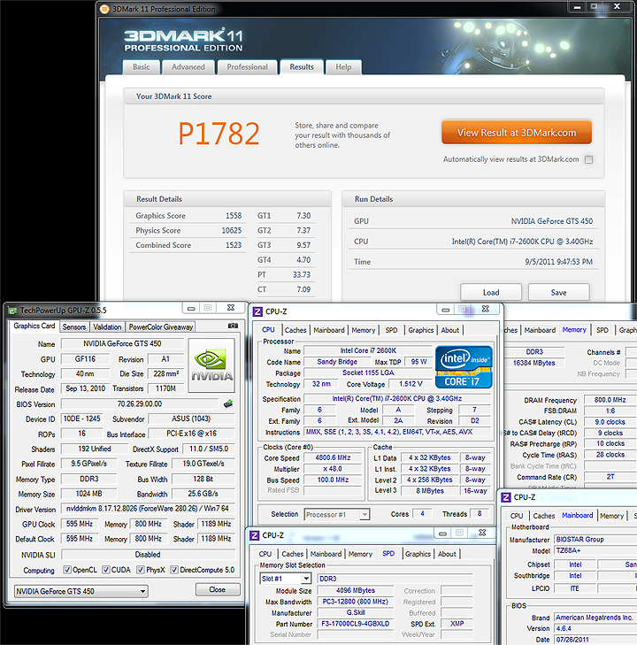The height and width of the screenshot is (645, 637).
Task: Minimize the GPU-Z window
Action: tap(191, 308)
